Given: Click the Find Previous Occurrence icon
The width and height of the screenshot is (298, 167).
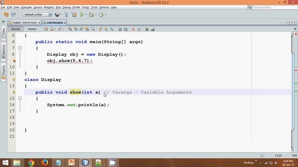Looking at the screenshot, I should click(75, 29).
